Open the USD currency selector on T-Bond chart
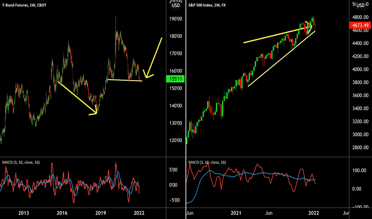 [x=176, y=6]
